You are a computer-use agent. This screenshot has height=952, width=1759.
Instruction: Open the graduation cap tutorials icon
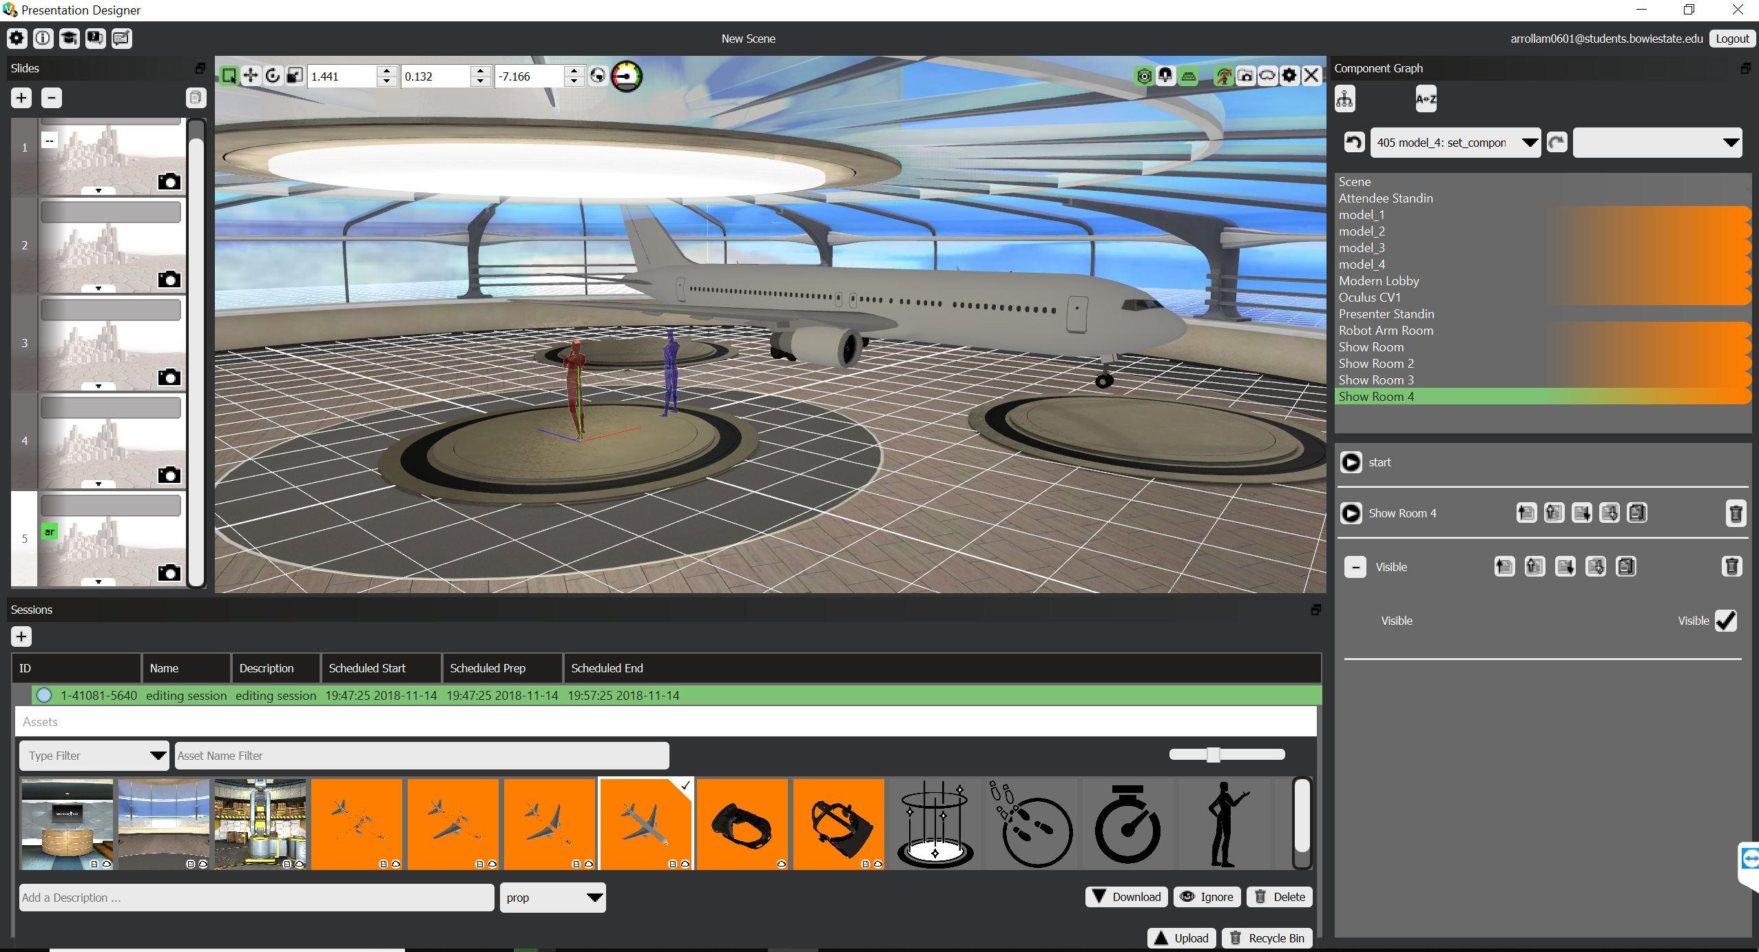pyautogui.click(x=70, y=39)
